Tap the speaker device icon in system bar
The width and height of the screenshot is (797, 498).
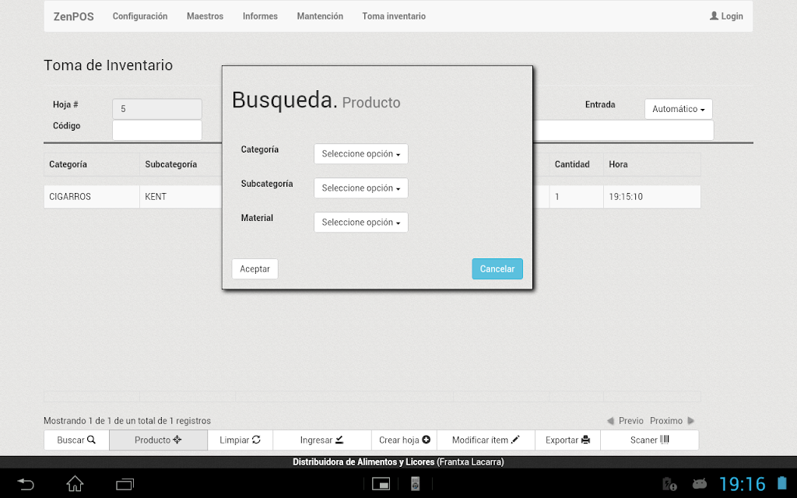click(x=416, y=484)
